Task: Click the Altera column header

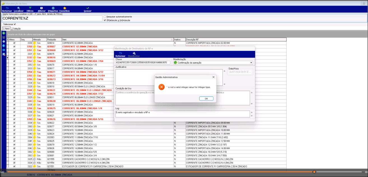Action: (14, 40)
